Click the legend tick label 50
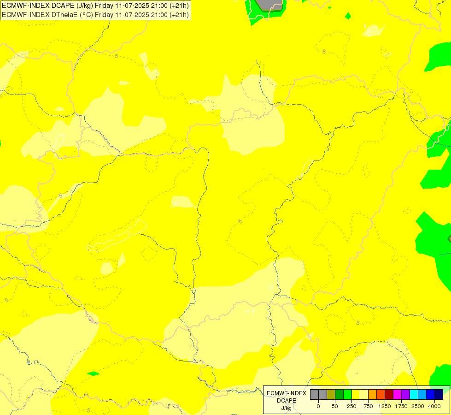Viewport: 451px width, 415px height. (x=335, y=406)
